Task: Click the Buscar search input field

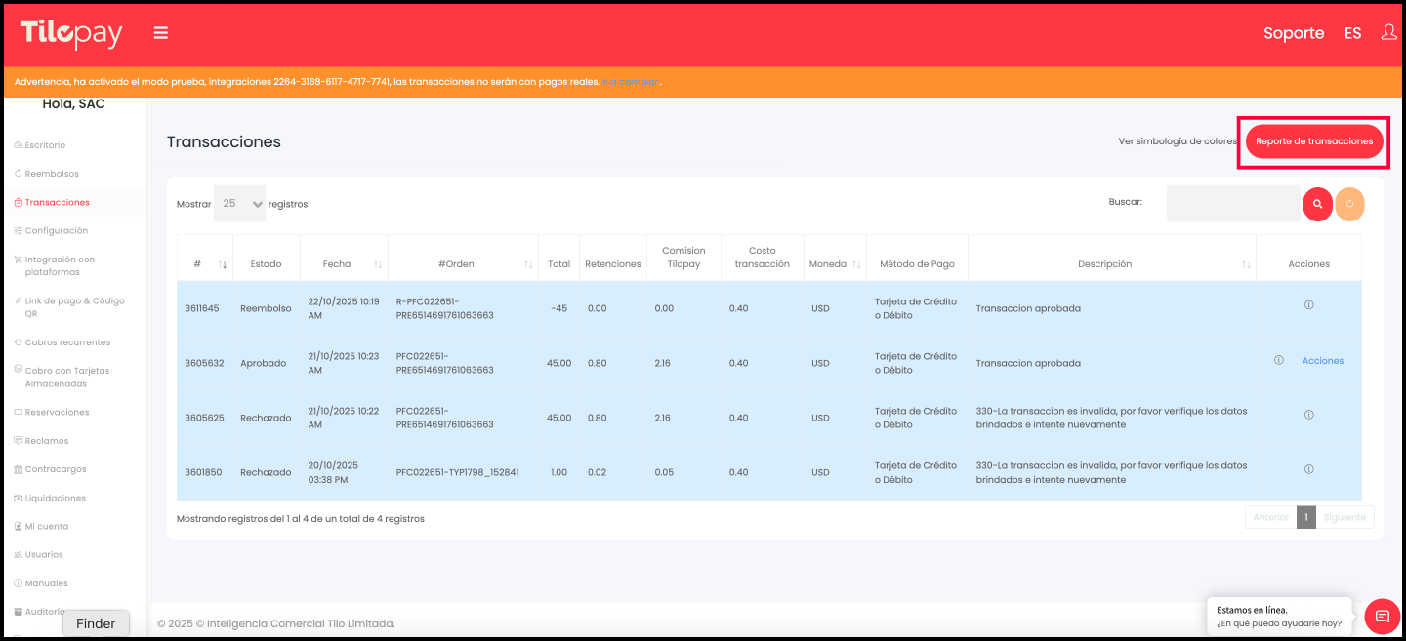Action: pos(1232,203)
